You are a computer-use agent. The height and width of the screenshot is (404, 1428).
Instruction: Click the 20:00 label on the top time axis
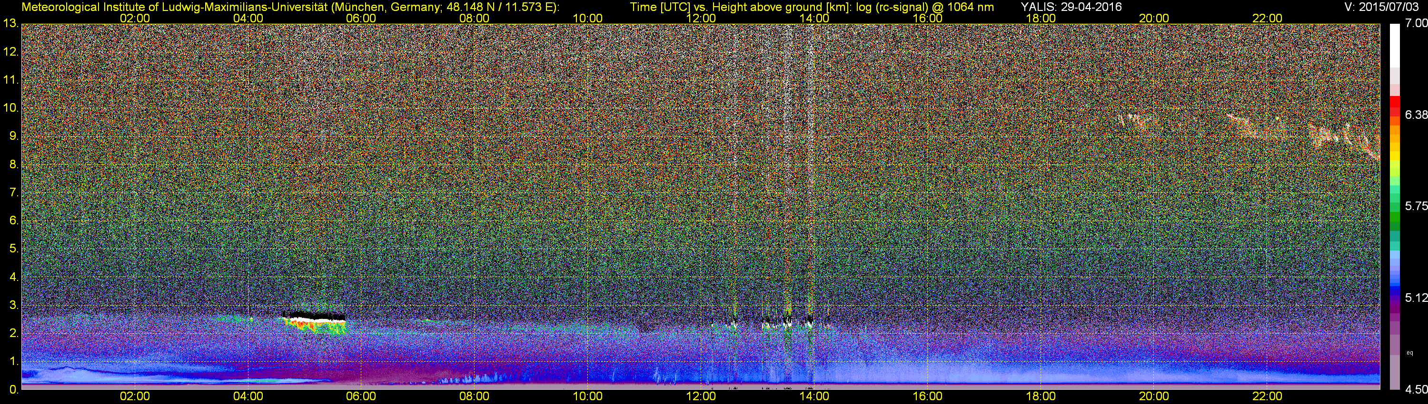[x=1154, y=18]
